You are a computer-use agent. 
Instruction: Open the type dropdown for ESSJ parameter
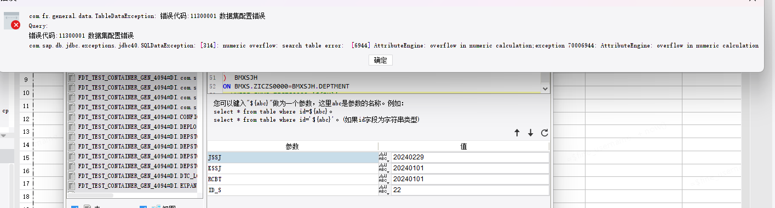click(383, 168)
